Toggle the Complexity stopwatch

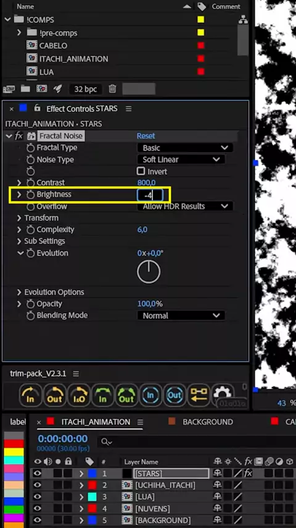click(31, 229)
